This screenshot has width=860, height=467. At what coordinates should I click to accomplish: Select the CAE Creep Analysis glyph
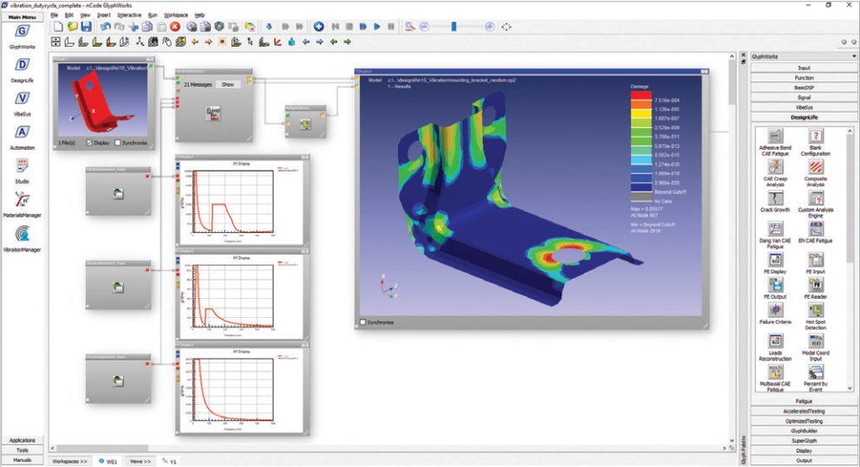click(x=775, y=173)
